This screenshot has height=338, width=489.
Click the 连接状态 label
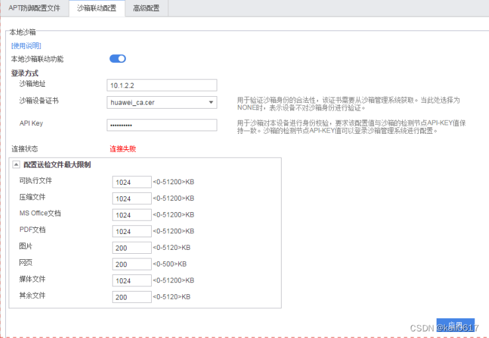(25, 148)
